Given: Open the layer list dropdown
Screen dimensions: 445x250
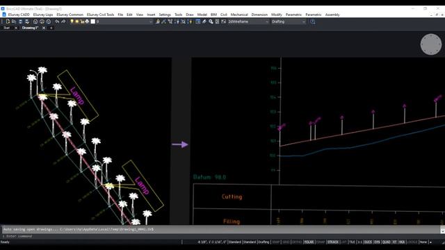Looking at the screenshot, I should pyautogui.click(x=151, y=22).
